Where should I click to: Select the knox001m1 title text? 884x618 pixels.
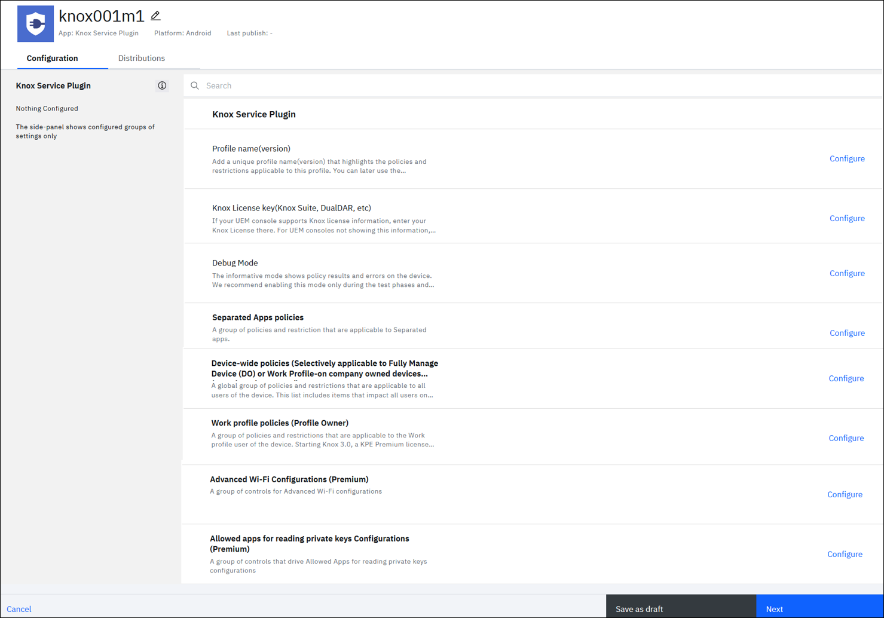(102, 16)
